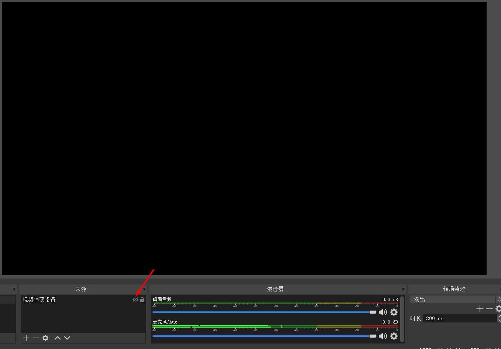The width and height of the screenshot is (501, 349).
Task: Click the black preview canvas
Action: pyautogui.click(x=244, y=138)
